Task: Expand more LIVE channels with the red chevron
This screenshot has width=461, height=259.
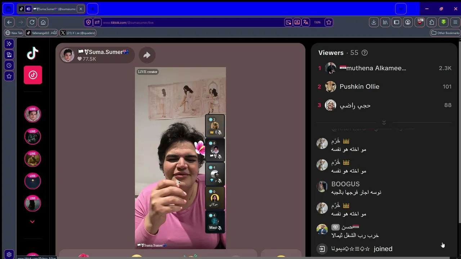Action: pos(32,222)
